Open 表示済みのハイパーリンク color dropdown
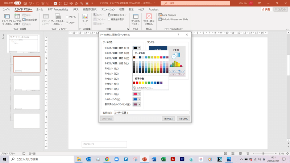The width and height of the screenshot is (290, 163). 137,104
